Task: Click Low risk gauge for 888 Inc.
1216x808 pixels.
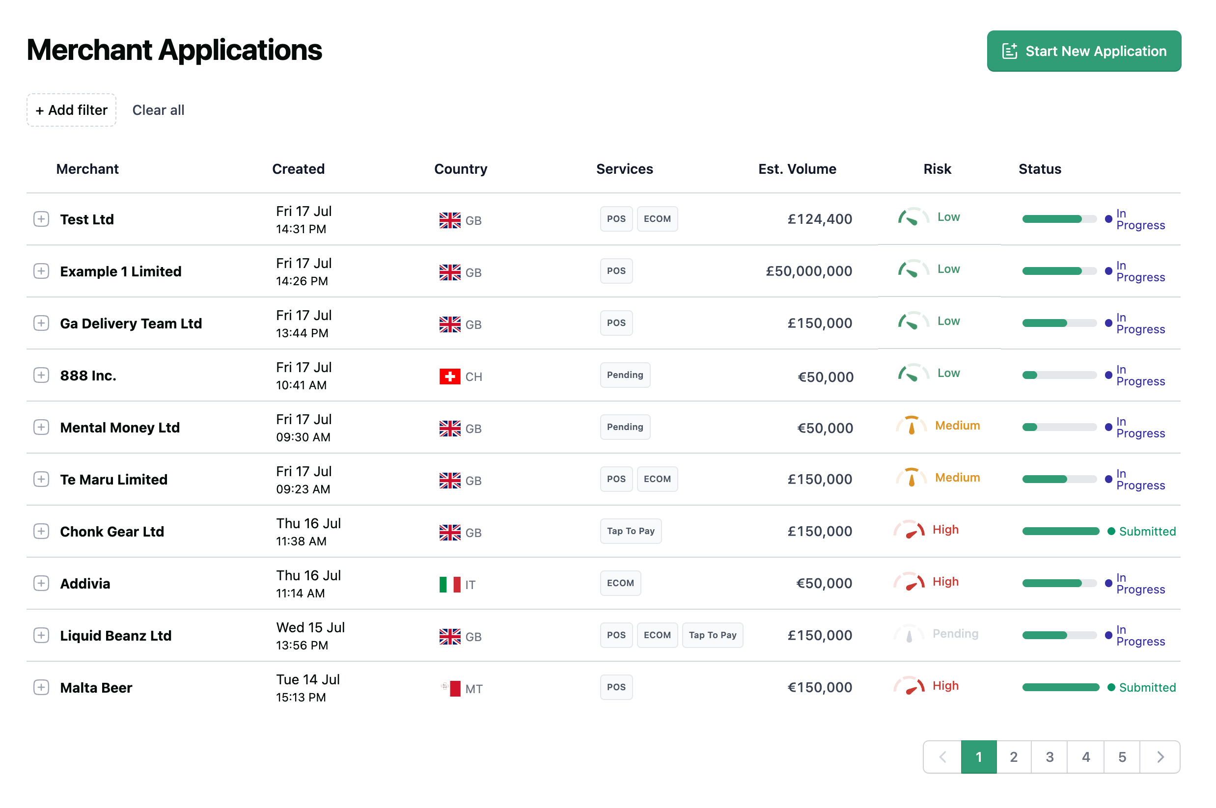Action: [913, 373]
